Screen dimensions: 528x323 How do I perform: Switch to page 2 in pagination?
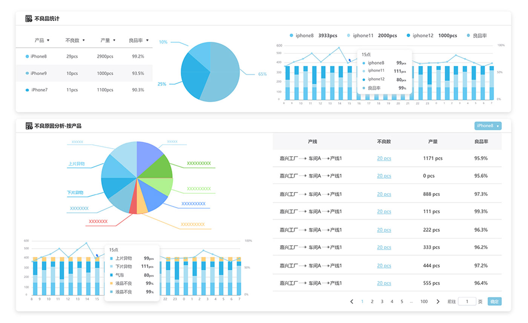372,301
